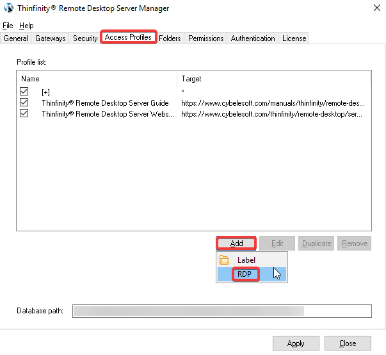The width and height of the screenshot is (386, 355).
Task: Click the Duplicate button
Action: click(x=316, y=244)
